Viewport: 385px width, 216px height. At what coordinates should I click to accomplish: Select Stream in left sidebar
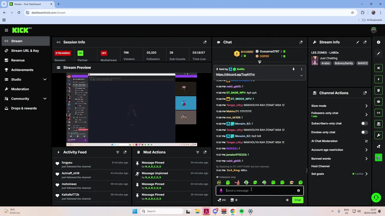tap(26, 41)
